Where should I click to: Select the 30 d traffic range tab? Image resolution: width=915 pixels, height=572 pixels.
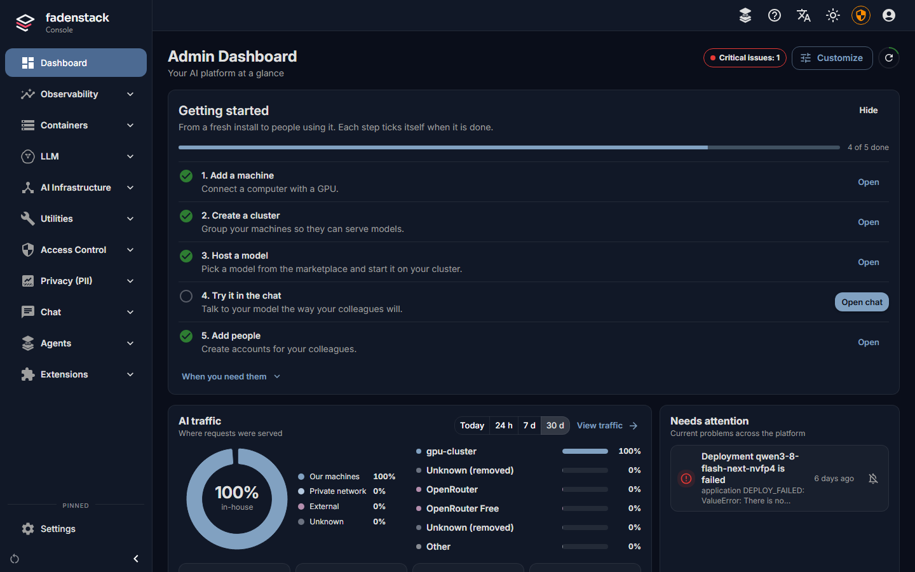coord(555,426)
